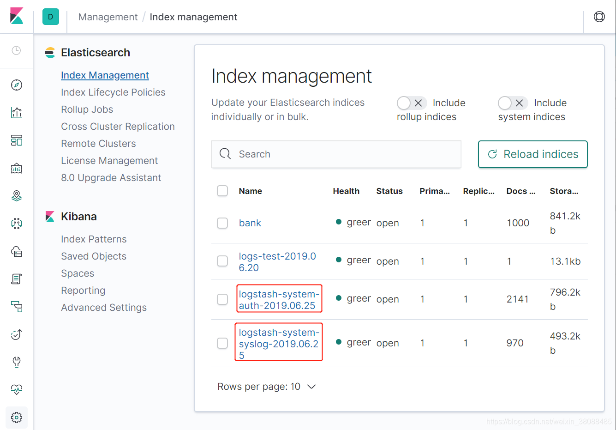Click the Index management breadcrumb text
616x430 pixels.
(193, 17)
